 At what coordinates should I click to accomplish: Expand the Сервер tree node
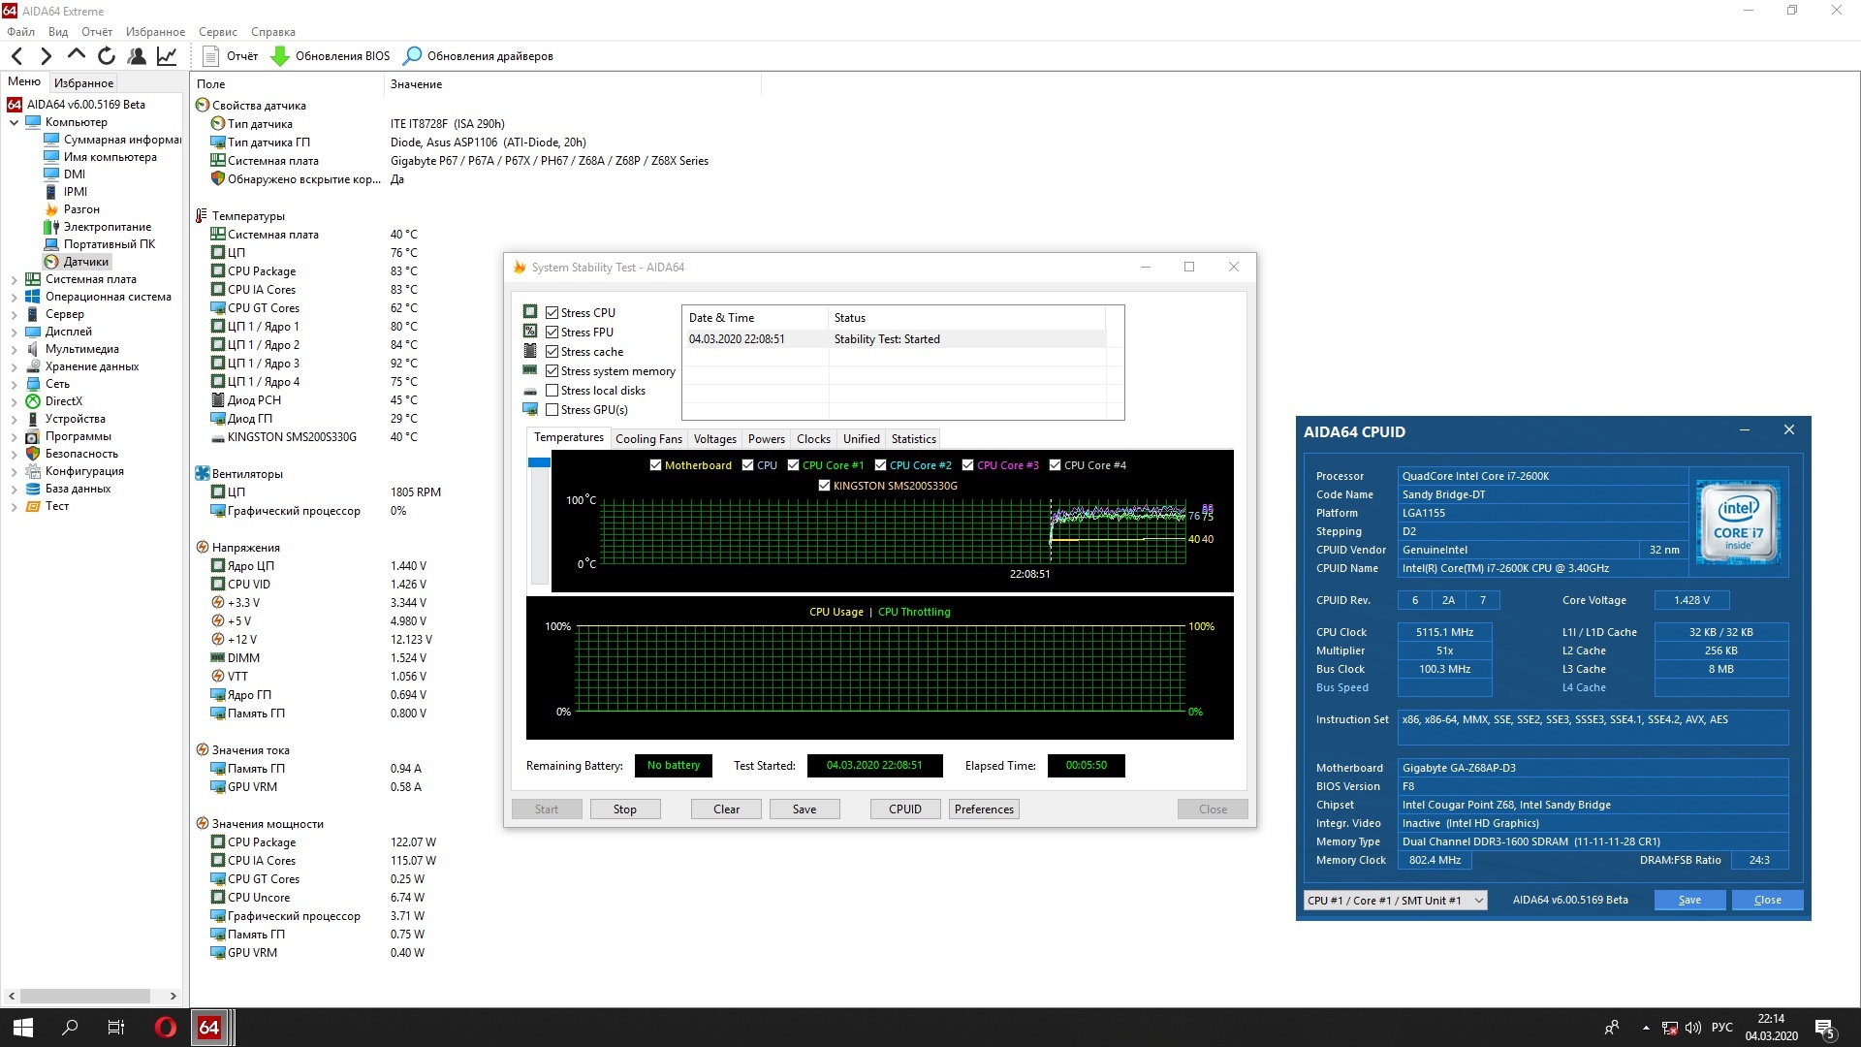point(14,314)
